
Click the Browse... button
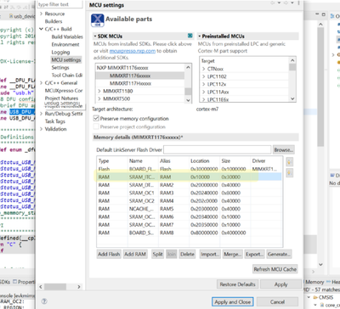[x=284, y=149]
